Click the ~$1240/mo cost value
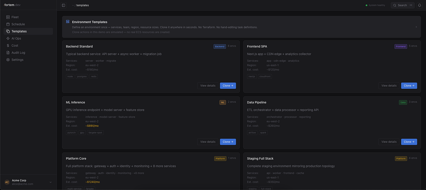 (92, 182)
